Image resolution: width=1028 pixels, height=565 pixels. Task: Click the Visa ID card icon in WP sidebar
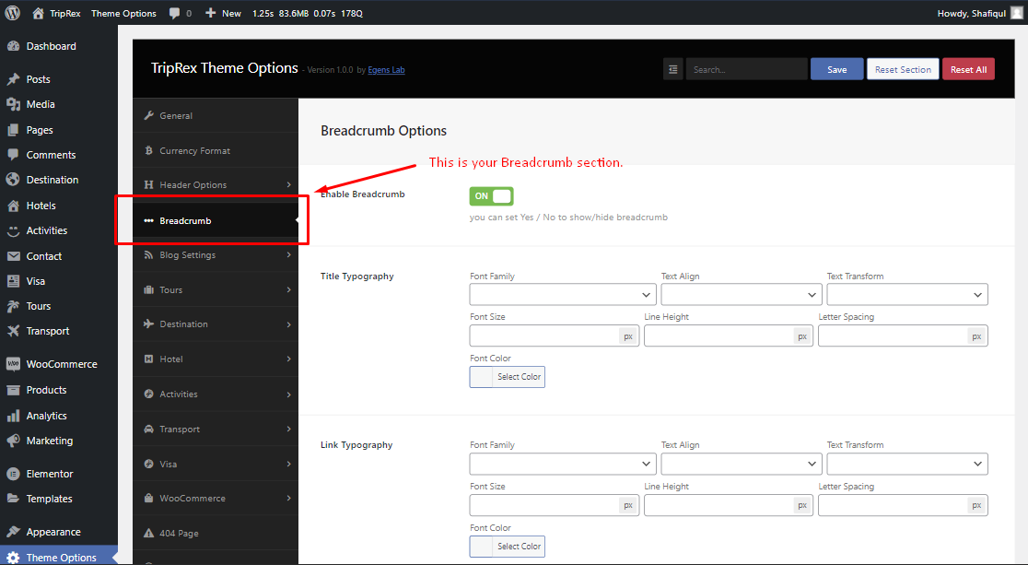pyautogui.click(x=13, y=281)
